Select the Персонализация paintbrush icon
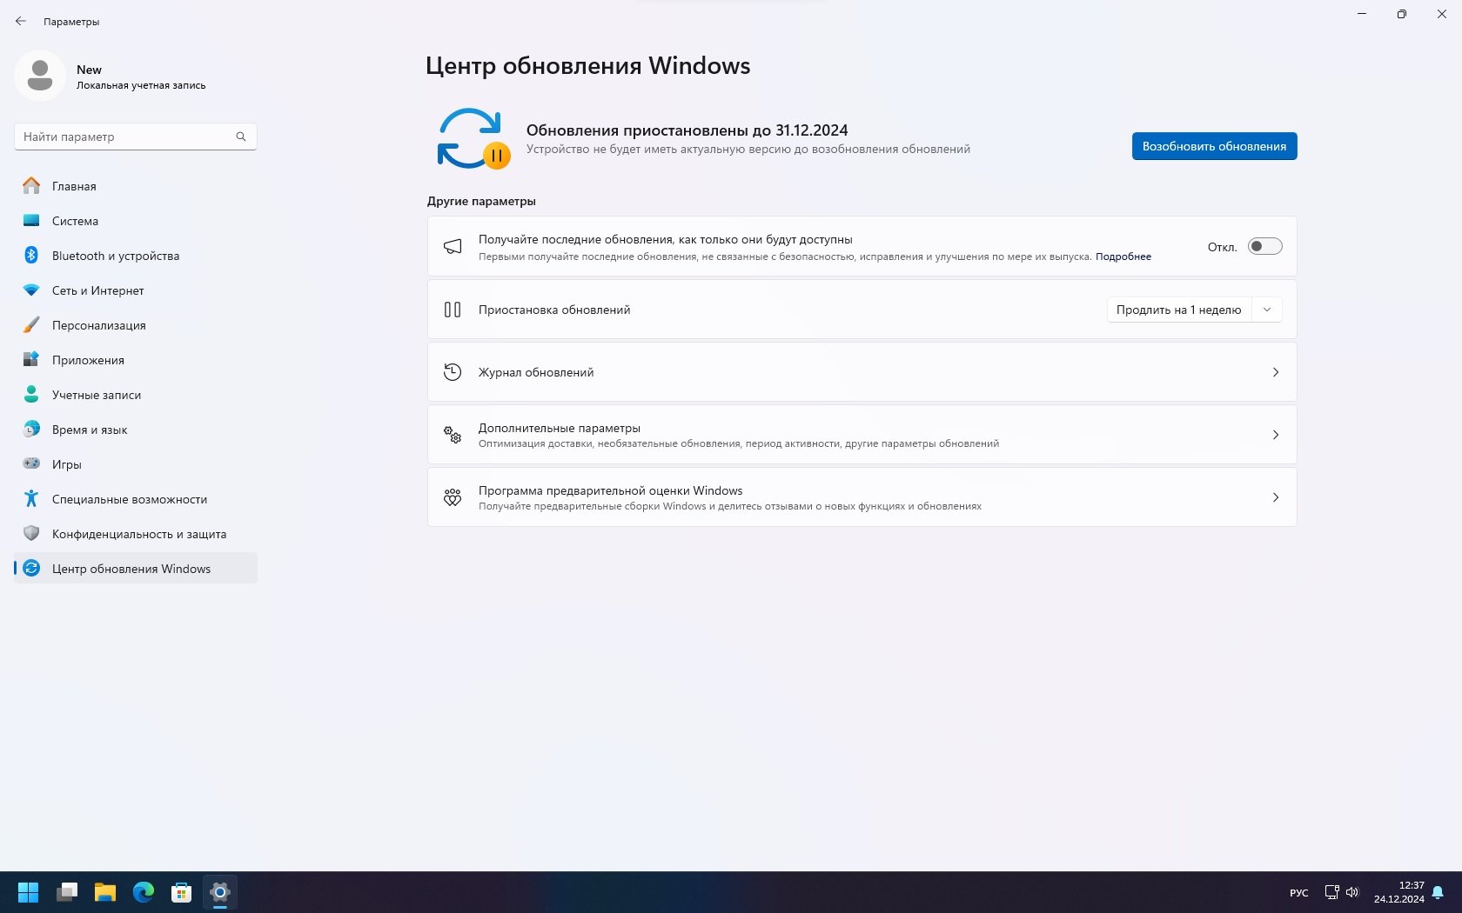 31,324
